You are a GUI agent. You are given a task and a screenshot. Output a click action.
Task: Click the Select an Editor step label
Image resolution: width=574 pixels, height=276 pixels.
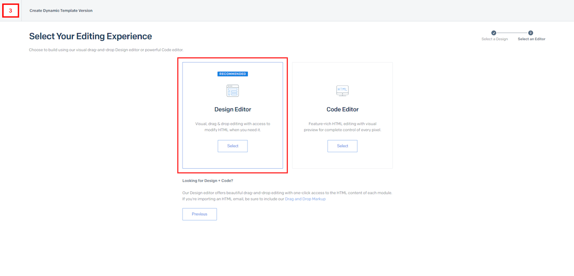(x=531, y=39)
